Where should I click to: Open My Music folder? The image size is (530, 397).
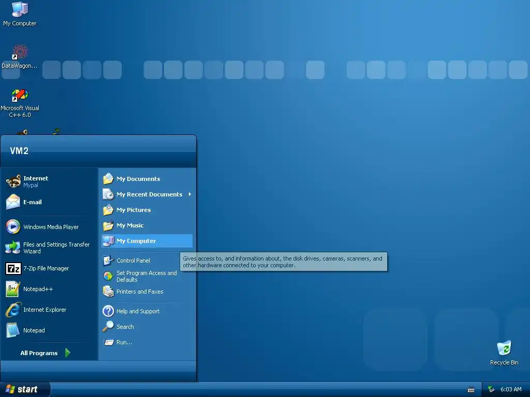click(x=147, y=225)
